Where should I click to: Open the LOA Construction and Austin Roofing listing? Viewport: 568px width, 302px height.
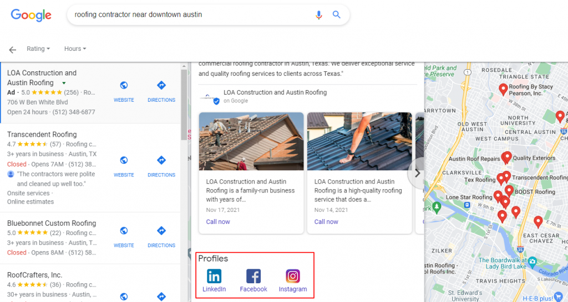pos(42,77)
